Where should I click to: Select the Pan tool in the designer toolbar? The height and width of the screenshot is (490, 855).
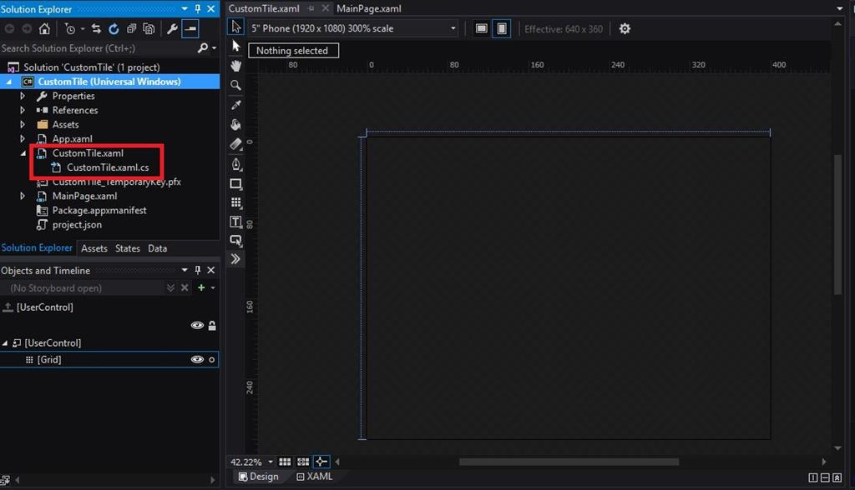236,66
